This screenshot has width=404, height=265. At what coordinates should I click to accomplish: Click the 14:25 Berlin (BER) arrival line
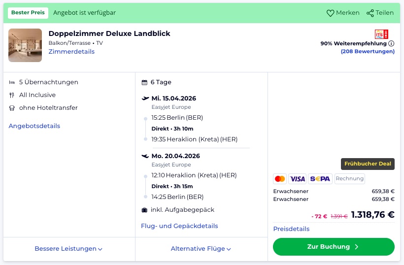click(x=177, y=197)
